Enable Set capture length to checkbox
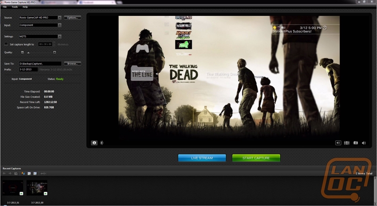The image size is (377, 206). click(6, 44)
